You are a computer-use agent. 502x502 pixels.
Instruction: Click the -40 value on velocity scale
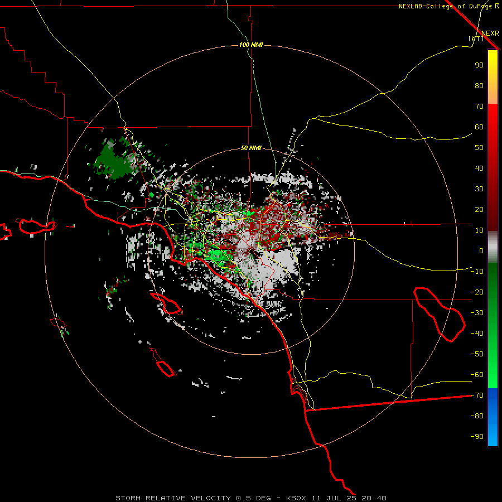pyautogui.click(x=477, y=334)
